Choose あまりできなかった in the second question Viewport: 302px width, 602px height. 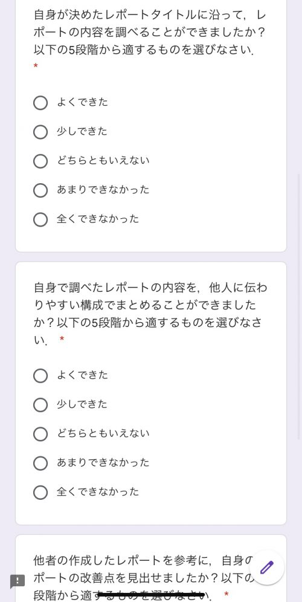coord(40,463)
